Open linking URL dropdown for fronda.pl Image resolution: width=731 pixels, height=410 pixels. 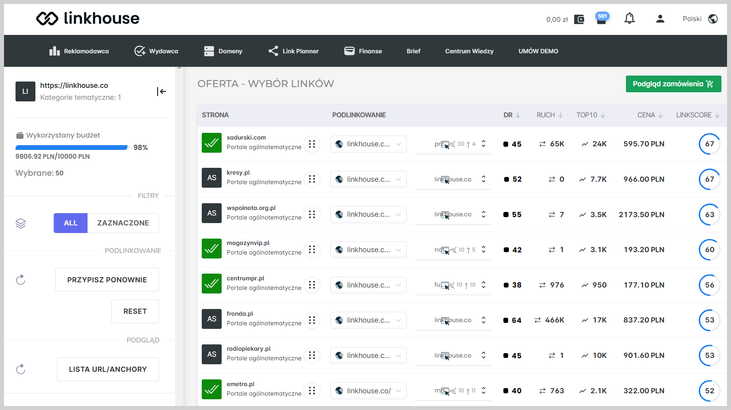pos(368,320)
